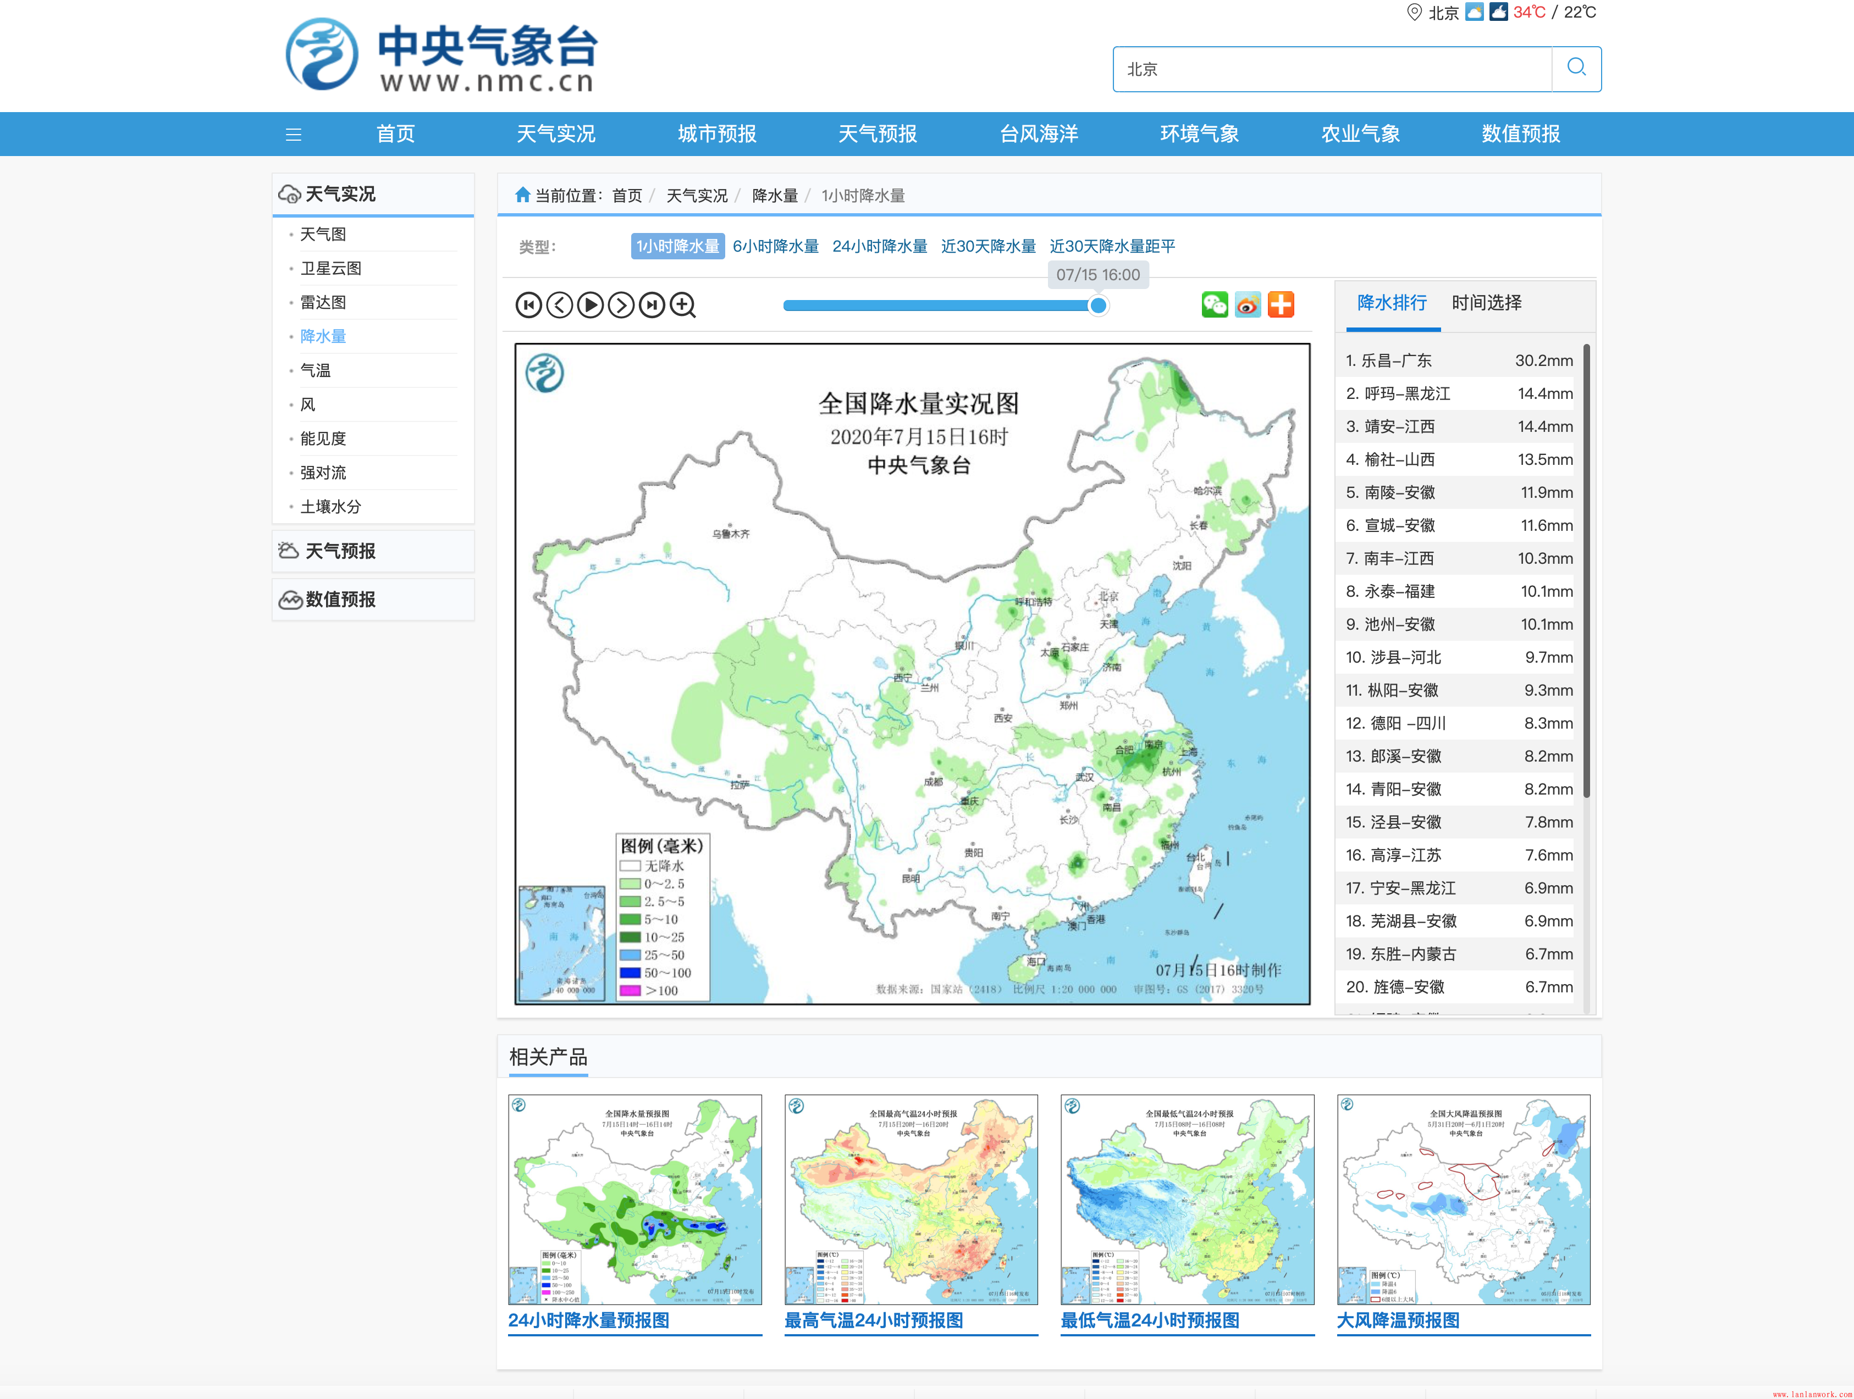The height and width of the screenshot is (1399, 1854).
Task: Open 雷达图 in the sidebar
Action: 323,302
